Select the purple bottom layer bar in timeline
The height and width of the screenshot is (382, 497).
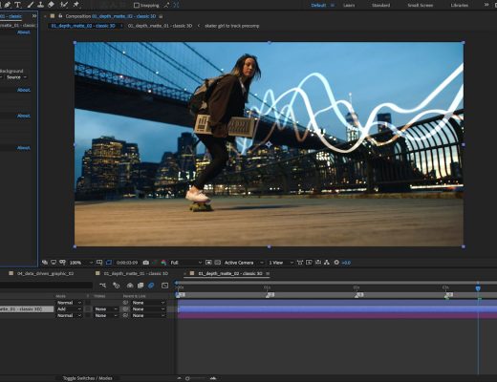click(x=337, y=315)
